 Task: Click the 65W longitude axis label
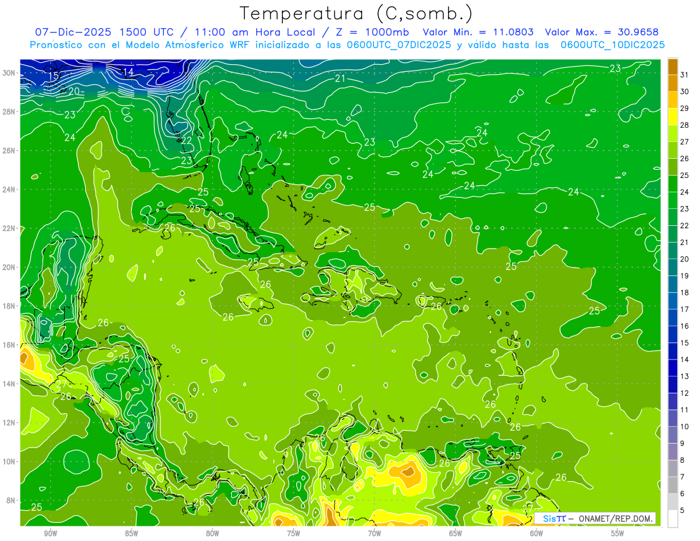click(456, 533)
